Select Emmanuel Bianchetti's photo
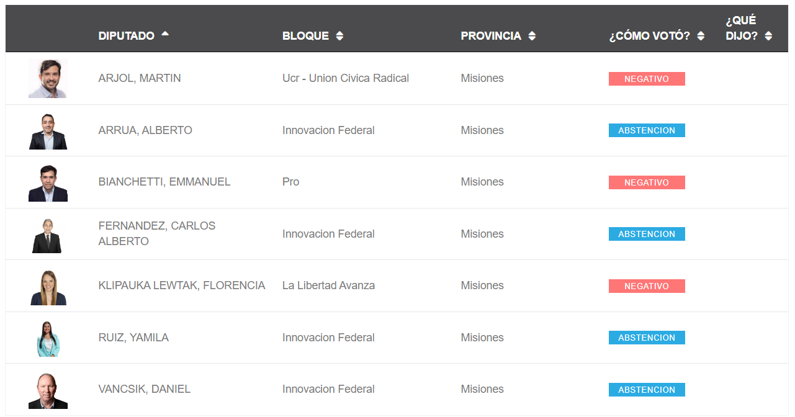795x417 pixels. (48, 182)
